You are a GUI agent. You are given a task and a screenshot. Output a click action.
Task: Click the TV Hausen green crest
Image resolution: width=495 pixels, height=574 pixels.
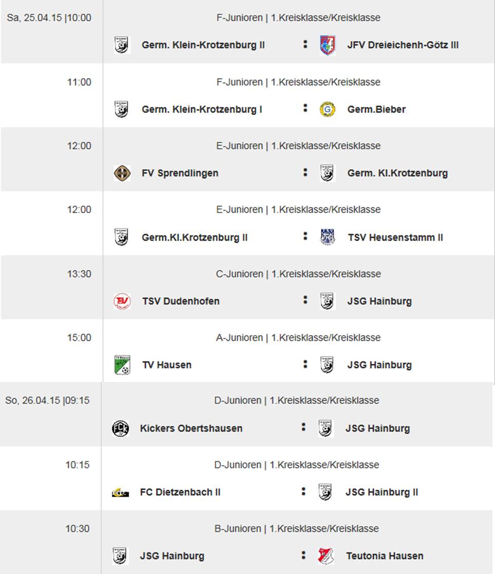click(122, 365)
